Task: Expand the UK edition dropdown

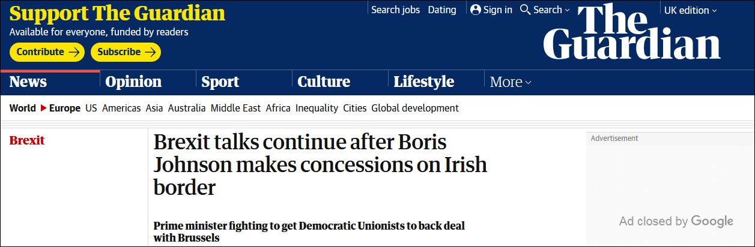Action: [x=690, y=10]
